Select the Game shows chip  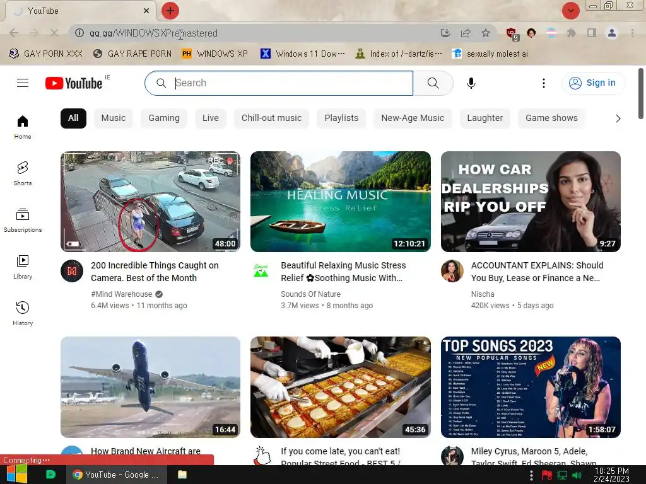pyautogui.click(x=551, y=118)
